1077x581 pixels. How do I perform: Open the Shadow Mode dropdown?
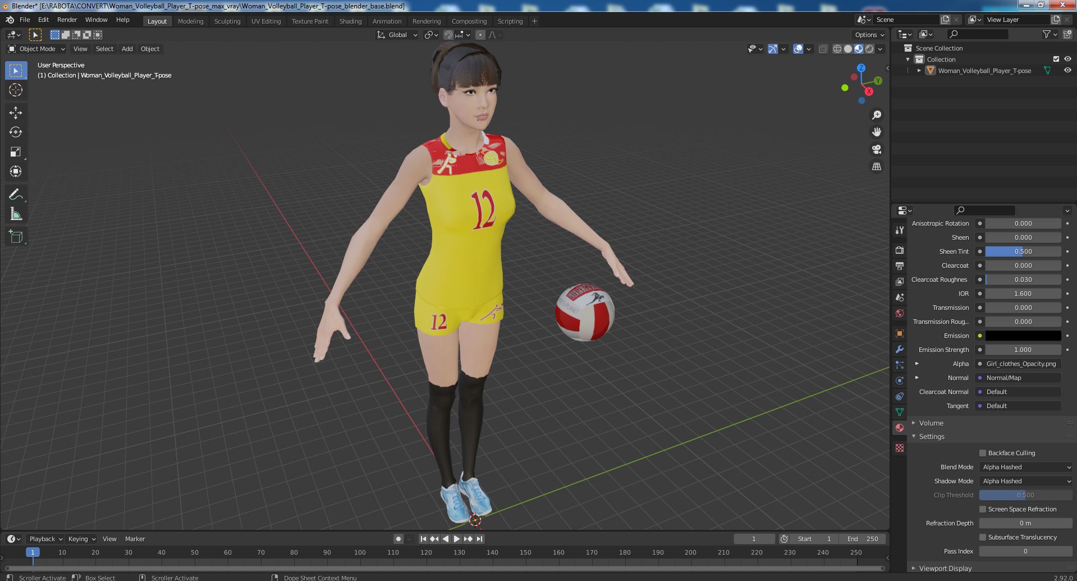point(1026,481)
